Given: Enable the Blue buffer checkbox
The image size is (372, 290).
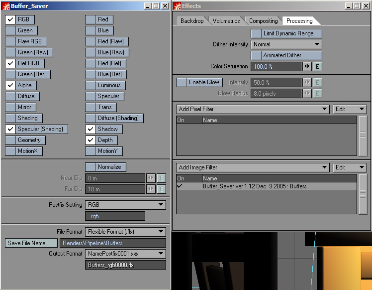Looking at the screenshot, I should [91, 30].
